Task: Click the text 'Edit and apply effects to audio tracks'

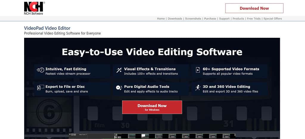Action: (151, 92)
